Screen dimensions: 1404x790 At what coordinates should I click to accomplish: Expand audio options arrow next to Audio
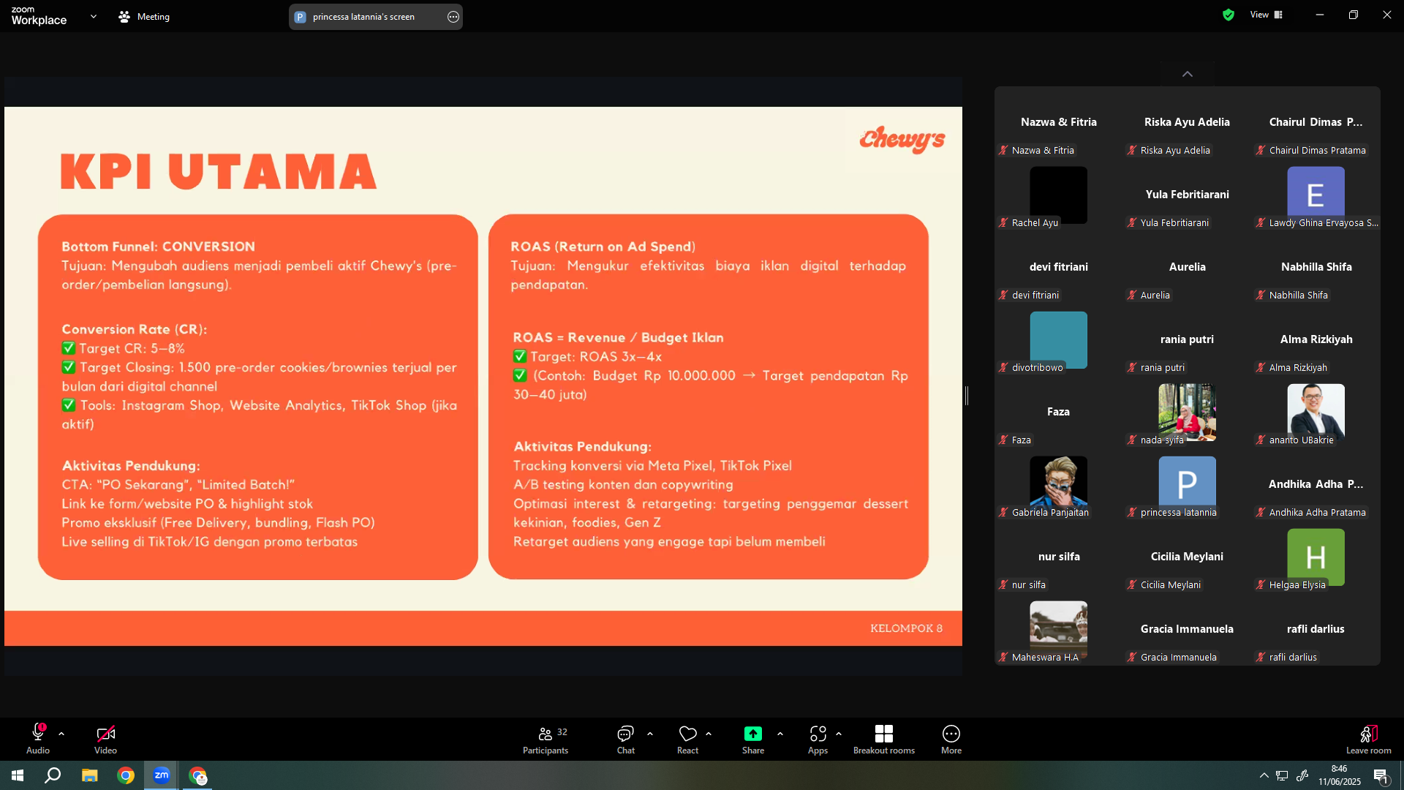pos(61,734)
